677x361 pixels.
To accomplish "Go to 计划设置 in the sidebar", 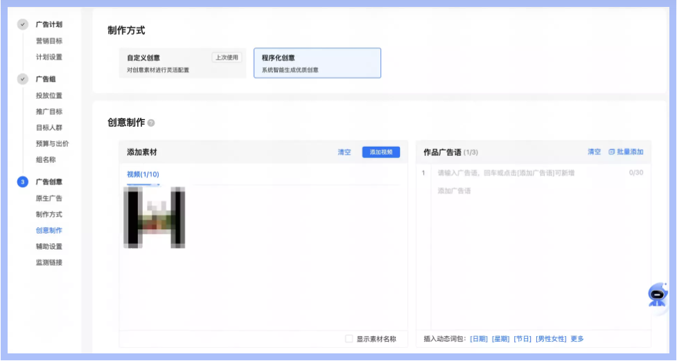I will [x=49, y=57].
